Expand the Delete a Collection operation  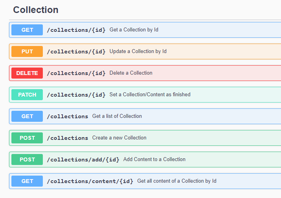[145, 73]
